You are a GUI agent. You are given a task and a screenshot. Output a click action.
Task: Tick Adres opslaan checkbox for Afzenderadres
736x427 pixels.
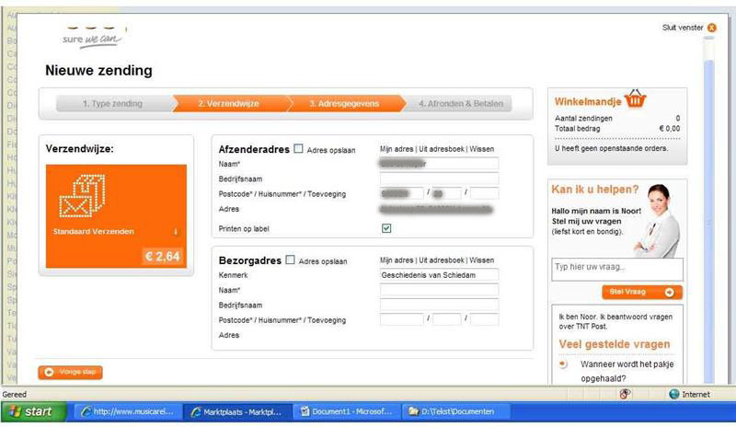[298, 148]
